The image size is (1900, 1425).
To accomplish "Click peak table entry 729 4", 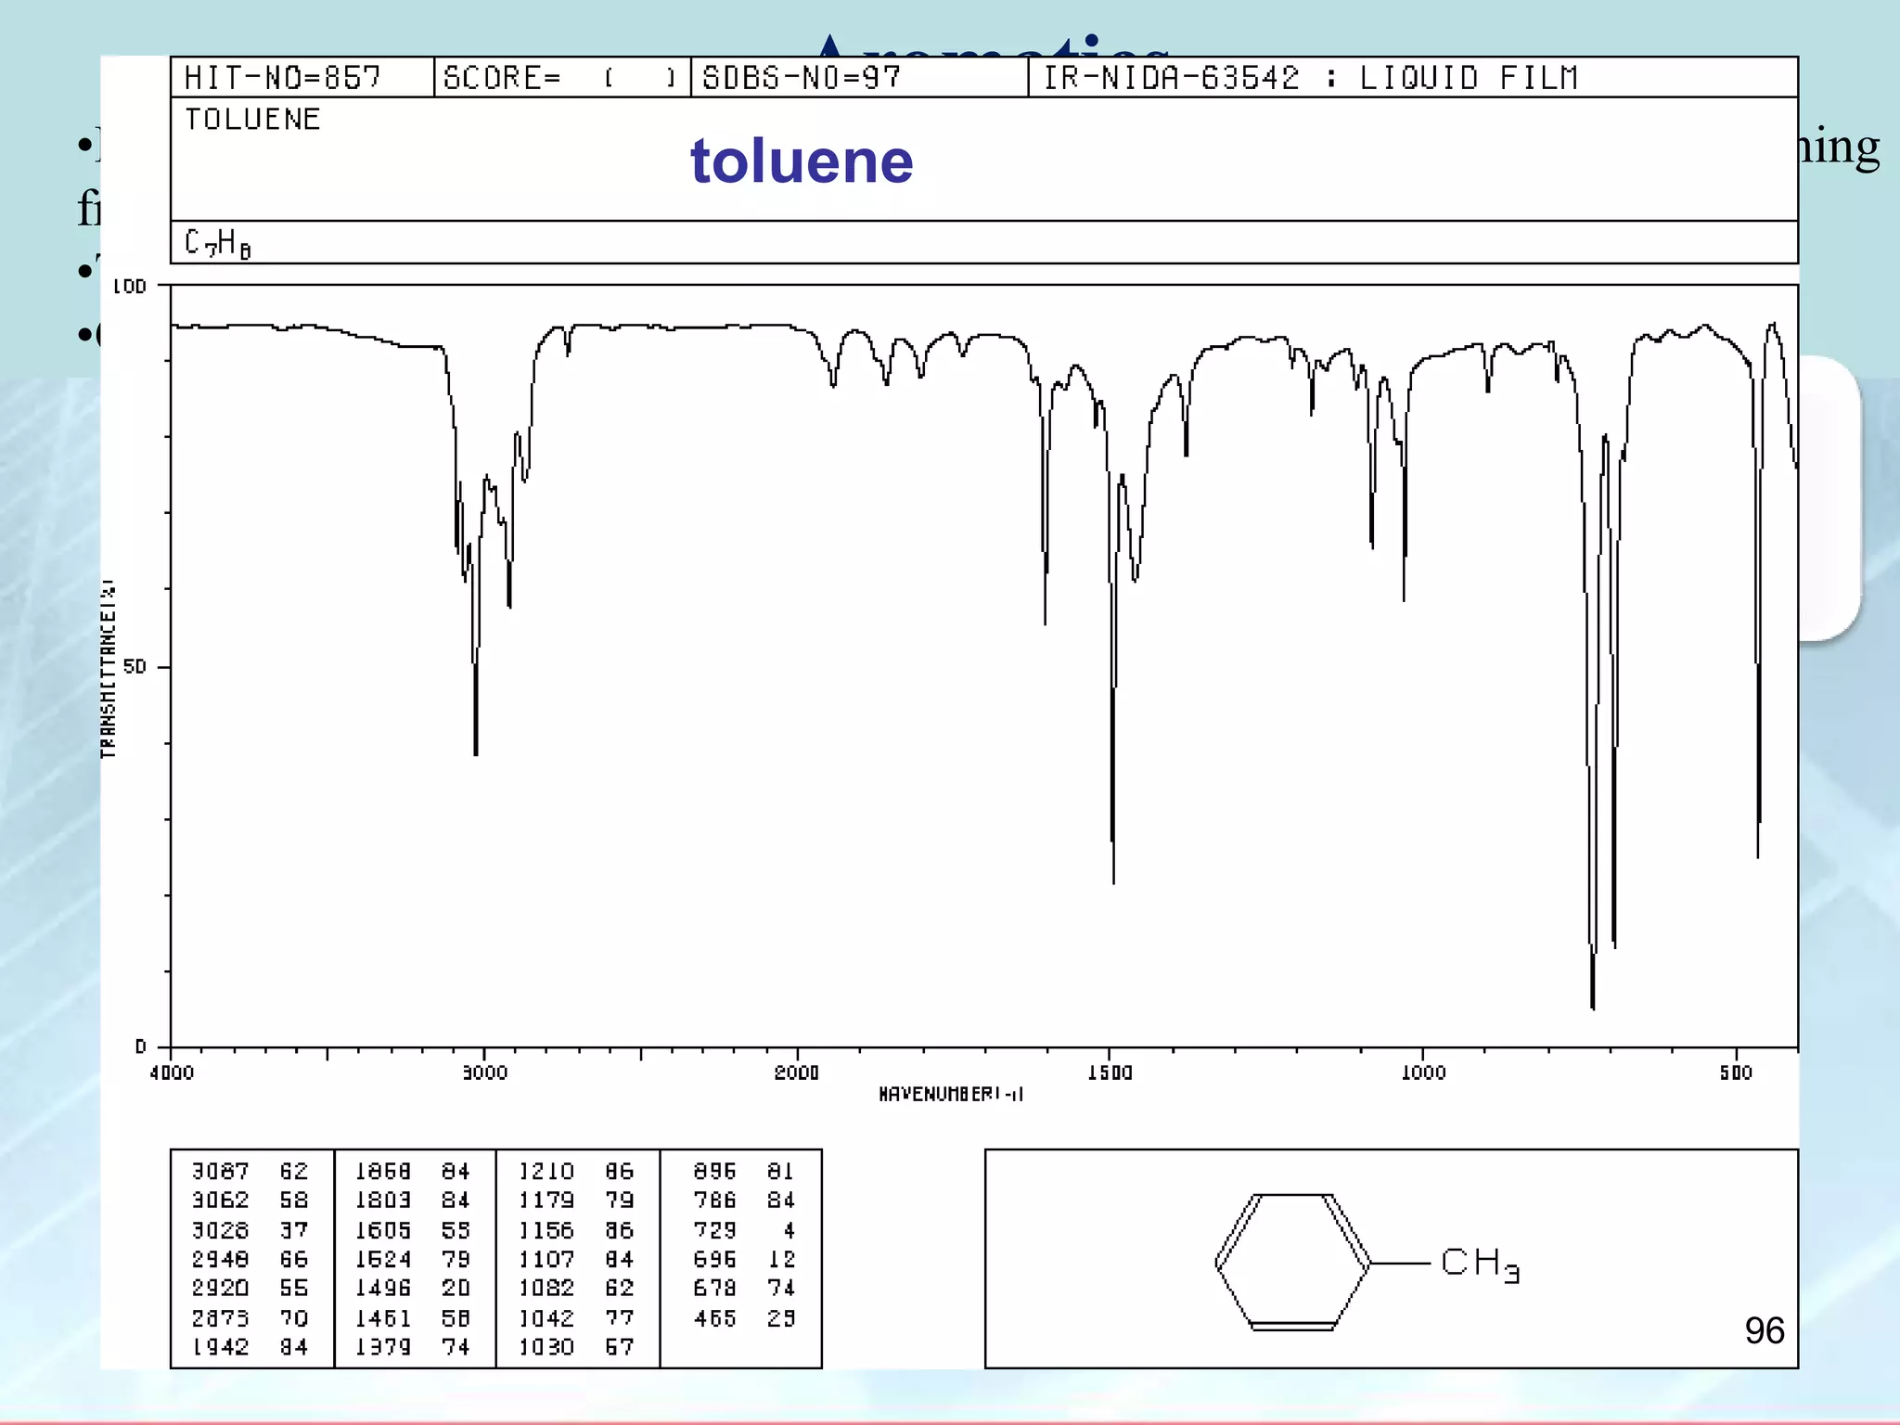I will pos(744,1229).
